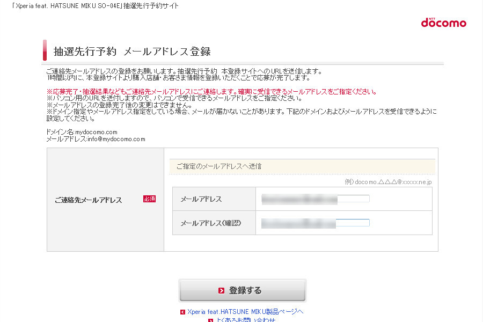Click the メールアドレス:info@mydocomo.com text
The width and height of the screenshot is (483, 322).
click(x=96, y=139)
